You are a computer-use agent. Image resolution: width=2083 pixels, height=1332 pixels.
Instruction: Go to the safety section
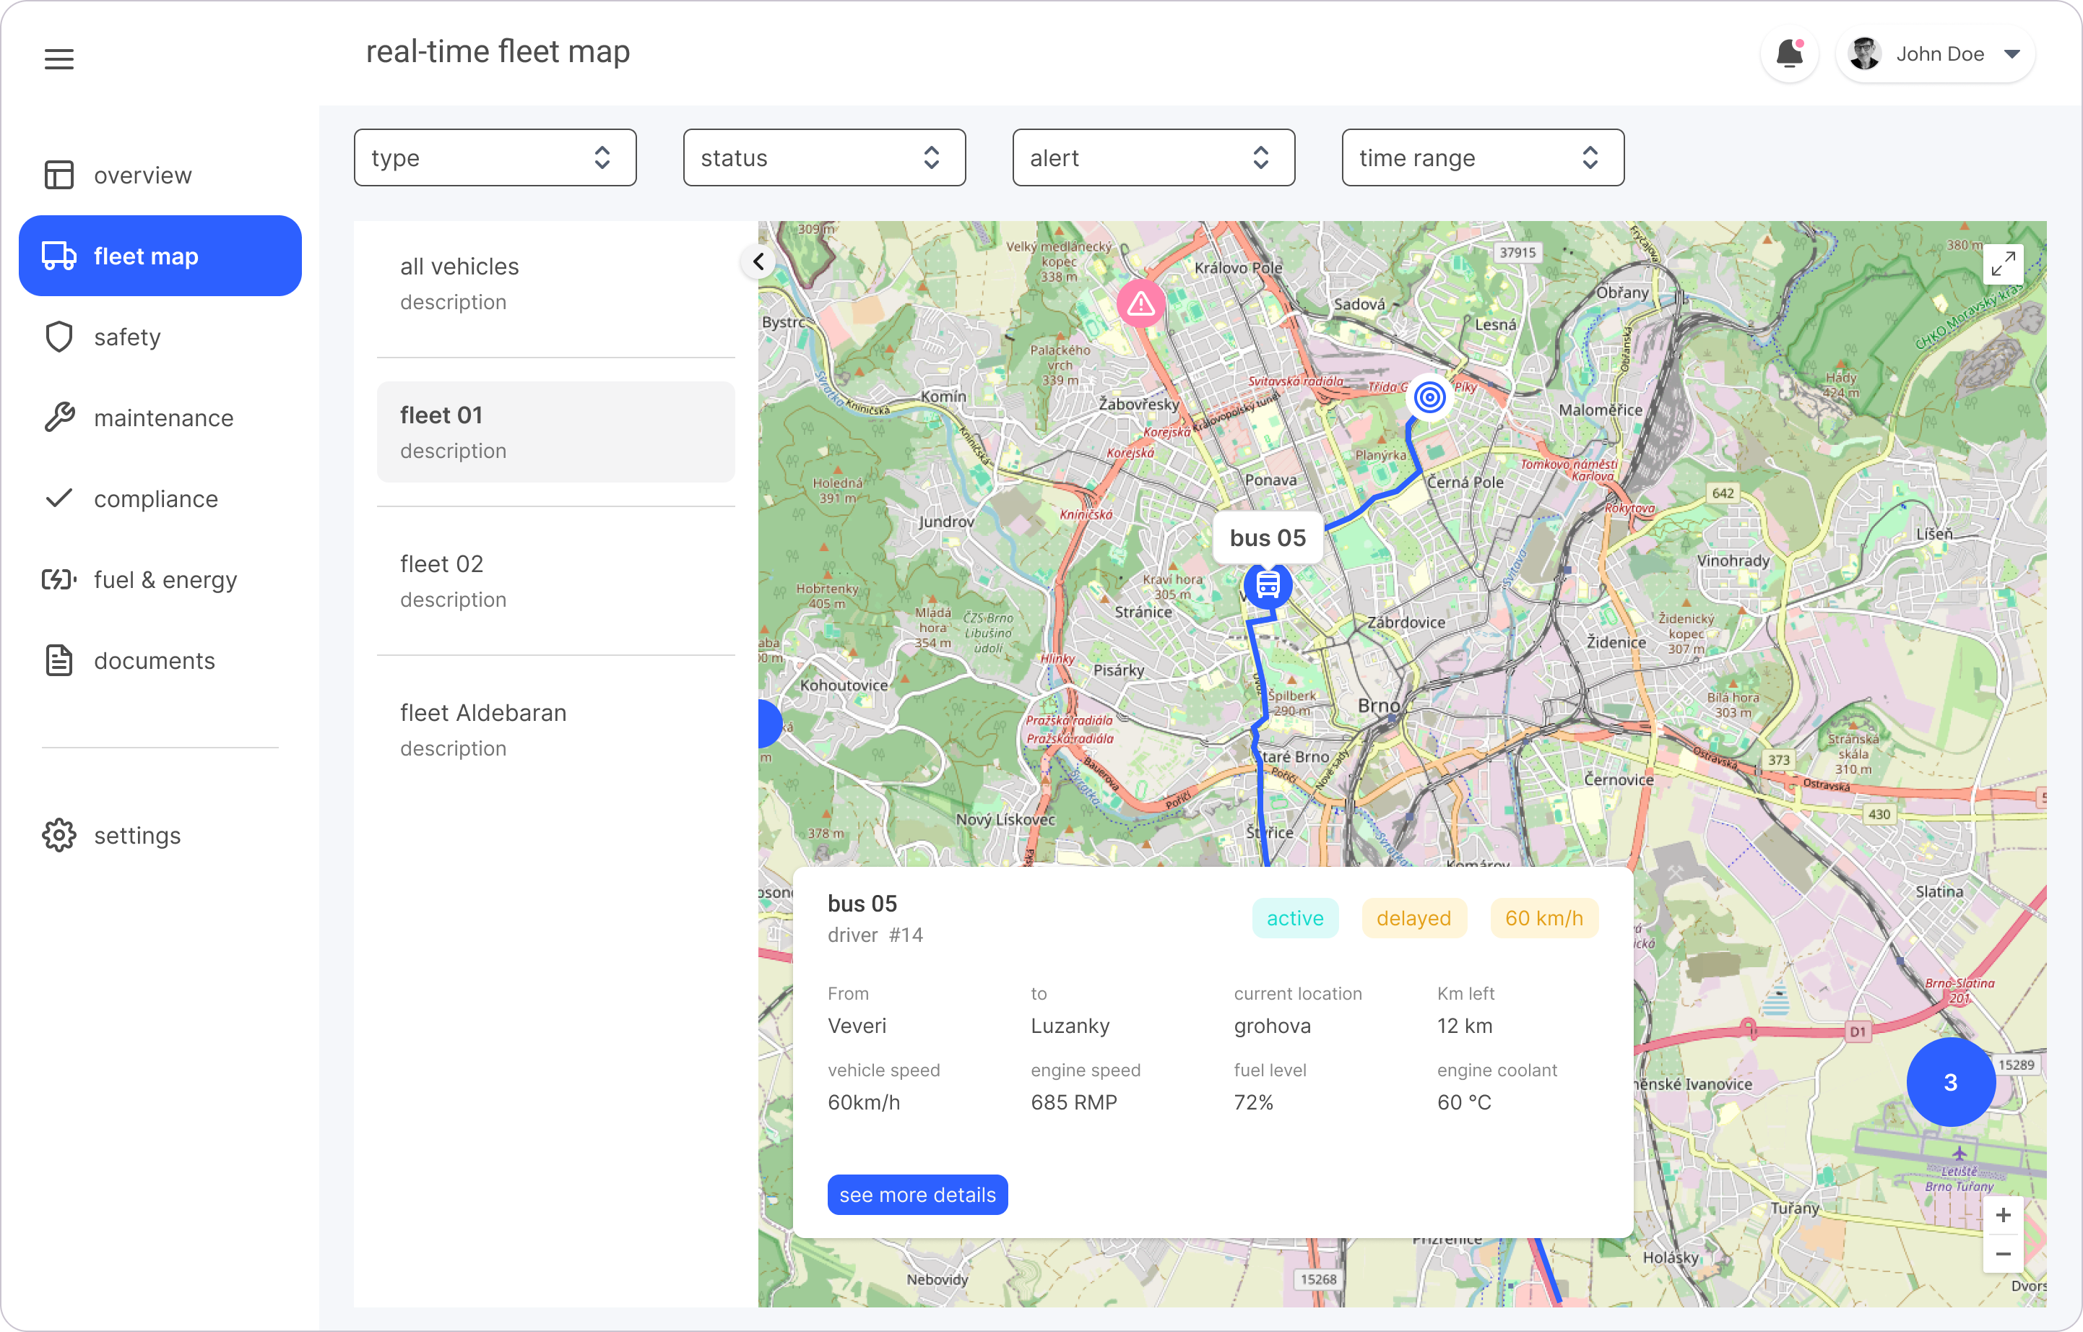(127, 337)
